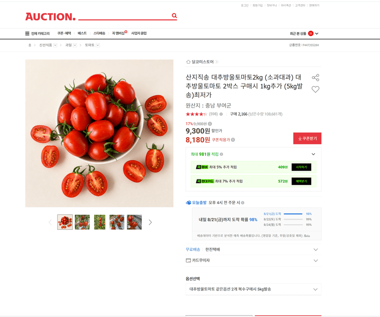Click info icon beside 쿠폰적용가
Image resolution: width=380 pixels, height=317 pixels.
click(233, 140)
